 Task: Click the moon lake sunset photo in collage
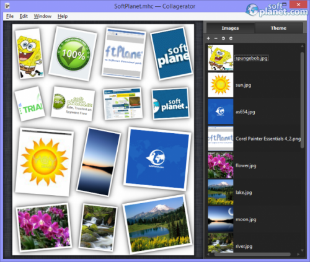click(x=99, y=162)
